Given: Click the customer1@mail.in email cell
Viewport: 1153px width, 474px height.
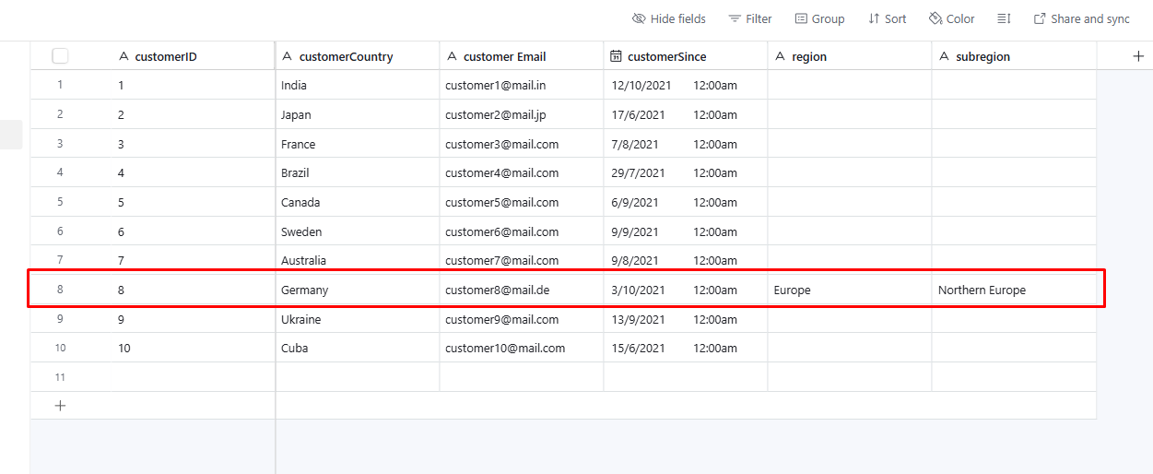Looking at the screenshot, I should click(521, 86).
